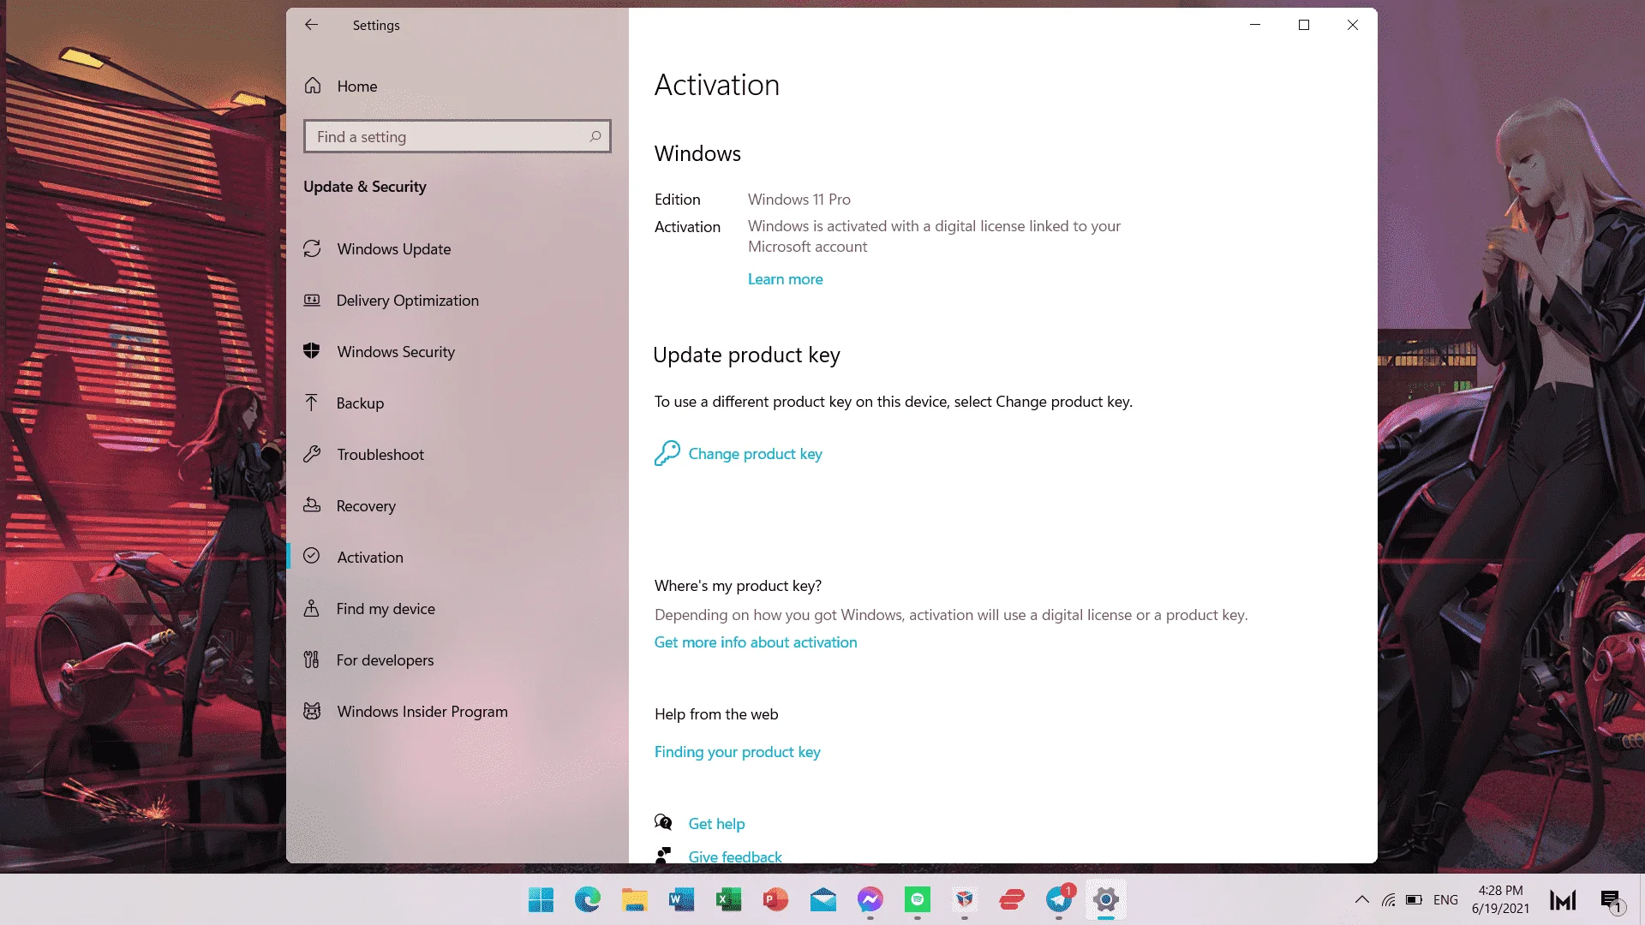Click the Windows Insider Program cat icon
Viewport: 1645px width, 925px height.
pos(312,711)
